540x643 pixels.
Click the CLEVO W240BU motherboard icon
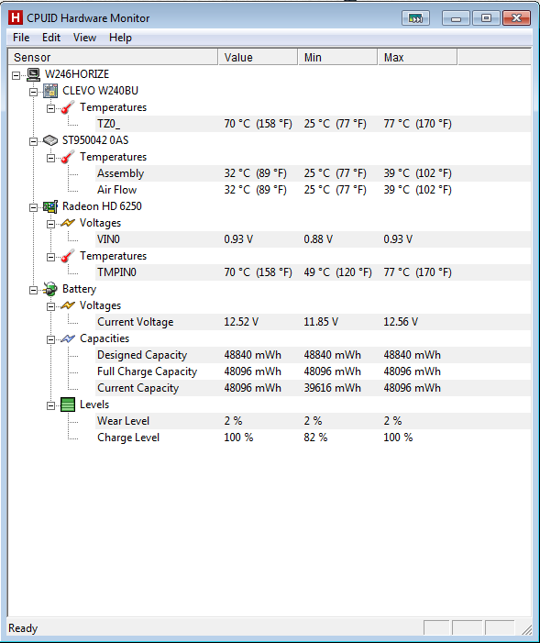click(x=50, y=91)
